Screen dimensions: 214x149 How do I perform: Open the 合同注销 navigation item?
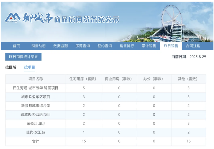pos(193,46)
